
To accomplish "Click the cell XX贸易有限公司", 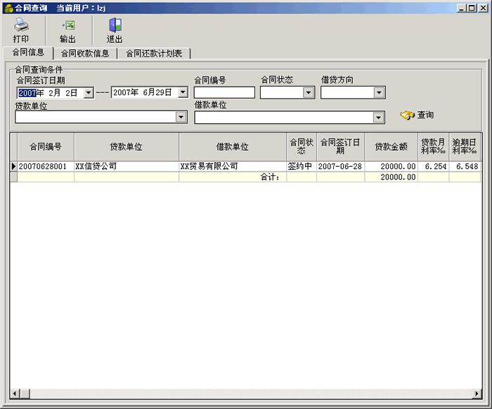I will pyautogui.click(x=233, y=166).
